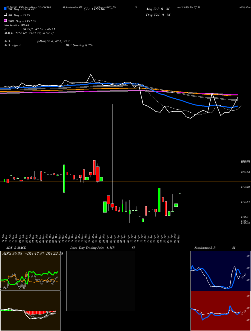Click the magenta 200 Day legend swatch
Image resolution: width=251 pixels, height=331 pixels.
point(5,20)
